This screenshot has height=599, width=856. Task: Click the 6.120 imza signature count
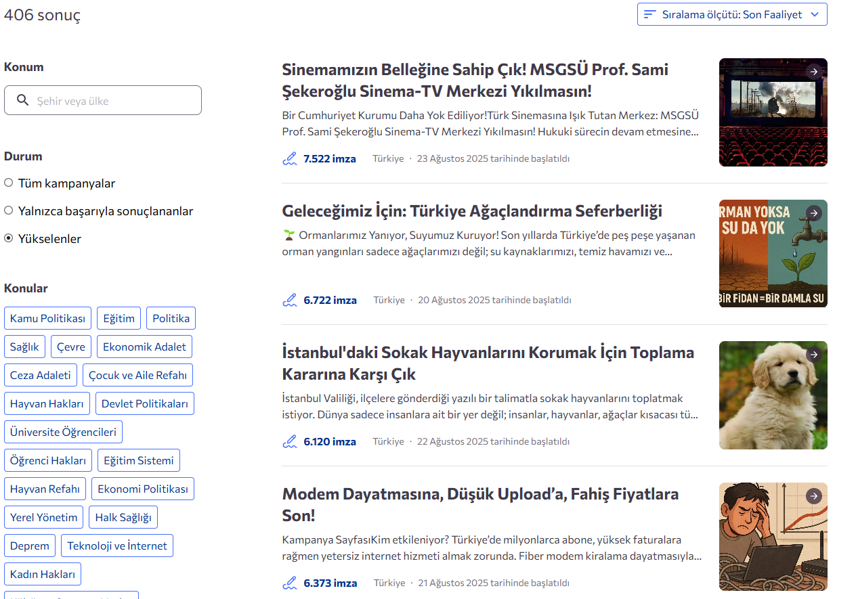pyautogui.click(x=330, y=441)
